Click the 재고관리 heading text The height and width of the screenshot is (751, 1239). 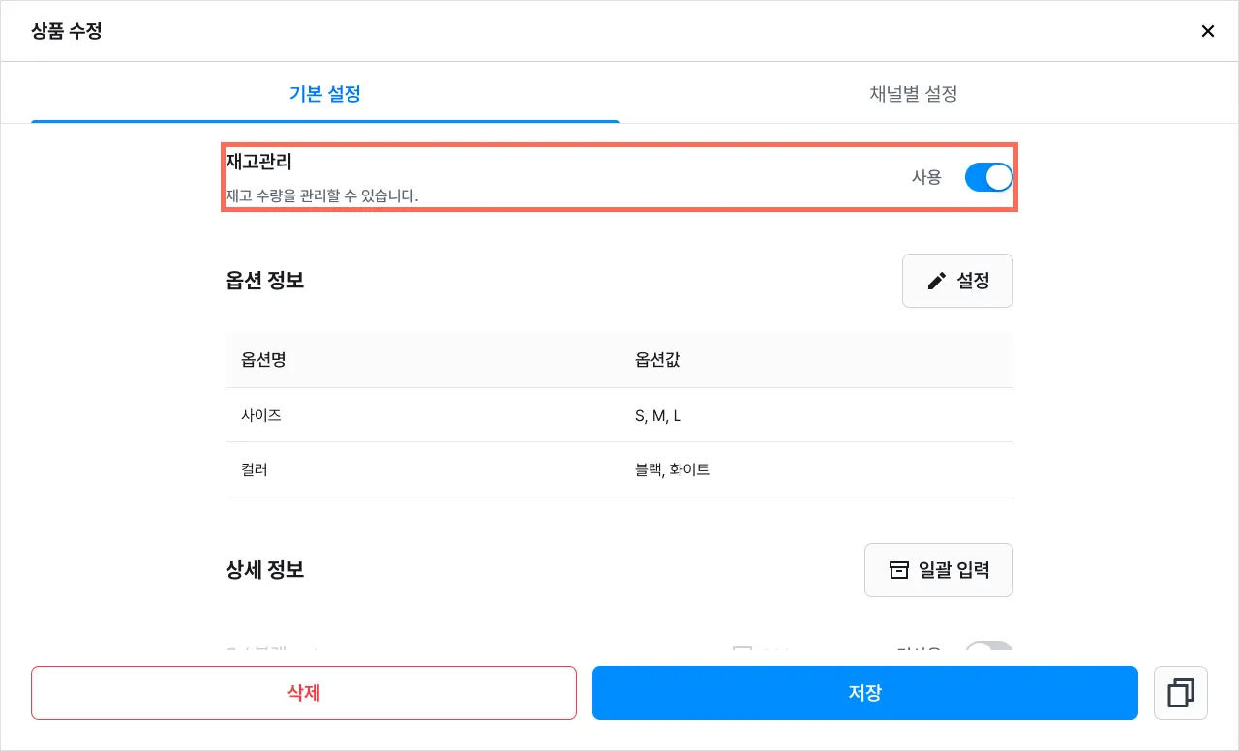[258, 162]
